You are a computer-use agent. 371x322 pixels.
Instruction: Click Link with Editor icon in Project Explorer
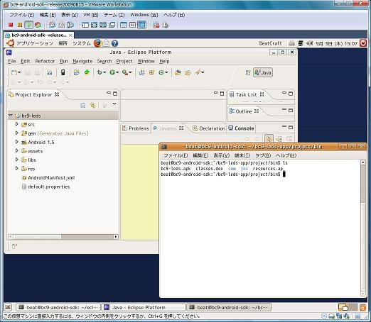tap(92, 105)
